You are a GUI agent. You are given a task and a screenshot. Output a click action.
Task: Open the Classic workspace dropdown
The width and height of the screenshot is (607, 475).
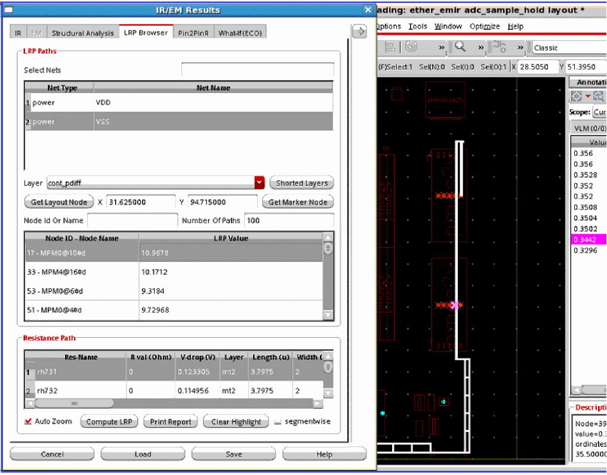click(567, 48)
